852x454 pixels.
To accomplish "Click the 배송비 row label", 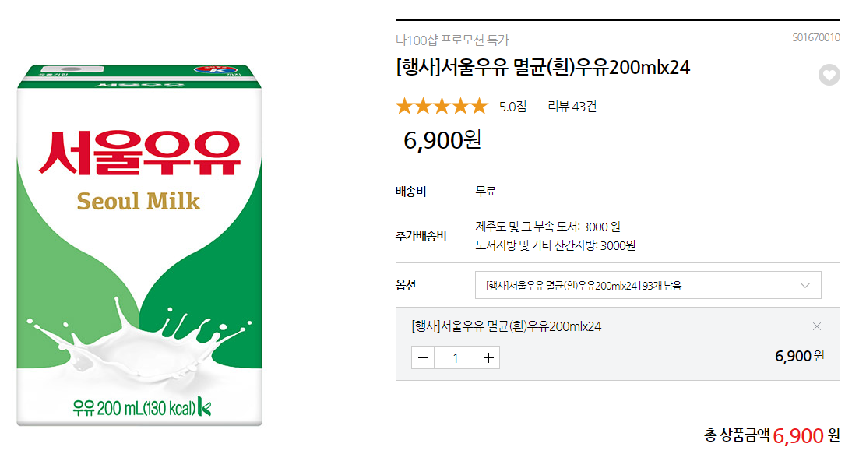I will [410, 192].
